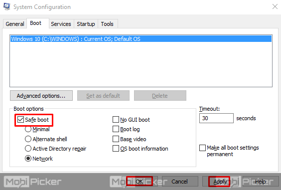Click the Cancel button
The height and width of the screenshot is (190, 281).
click(180, 182)
